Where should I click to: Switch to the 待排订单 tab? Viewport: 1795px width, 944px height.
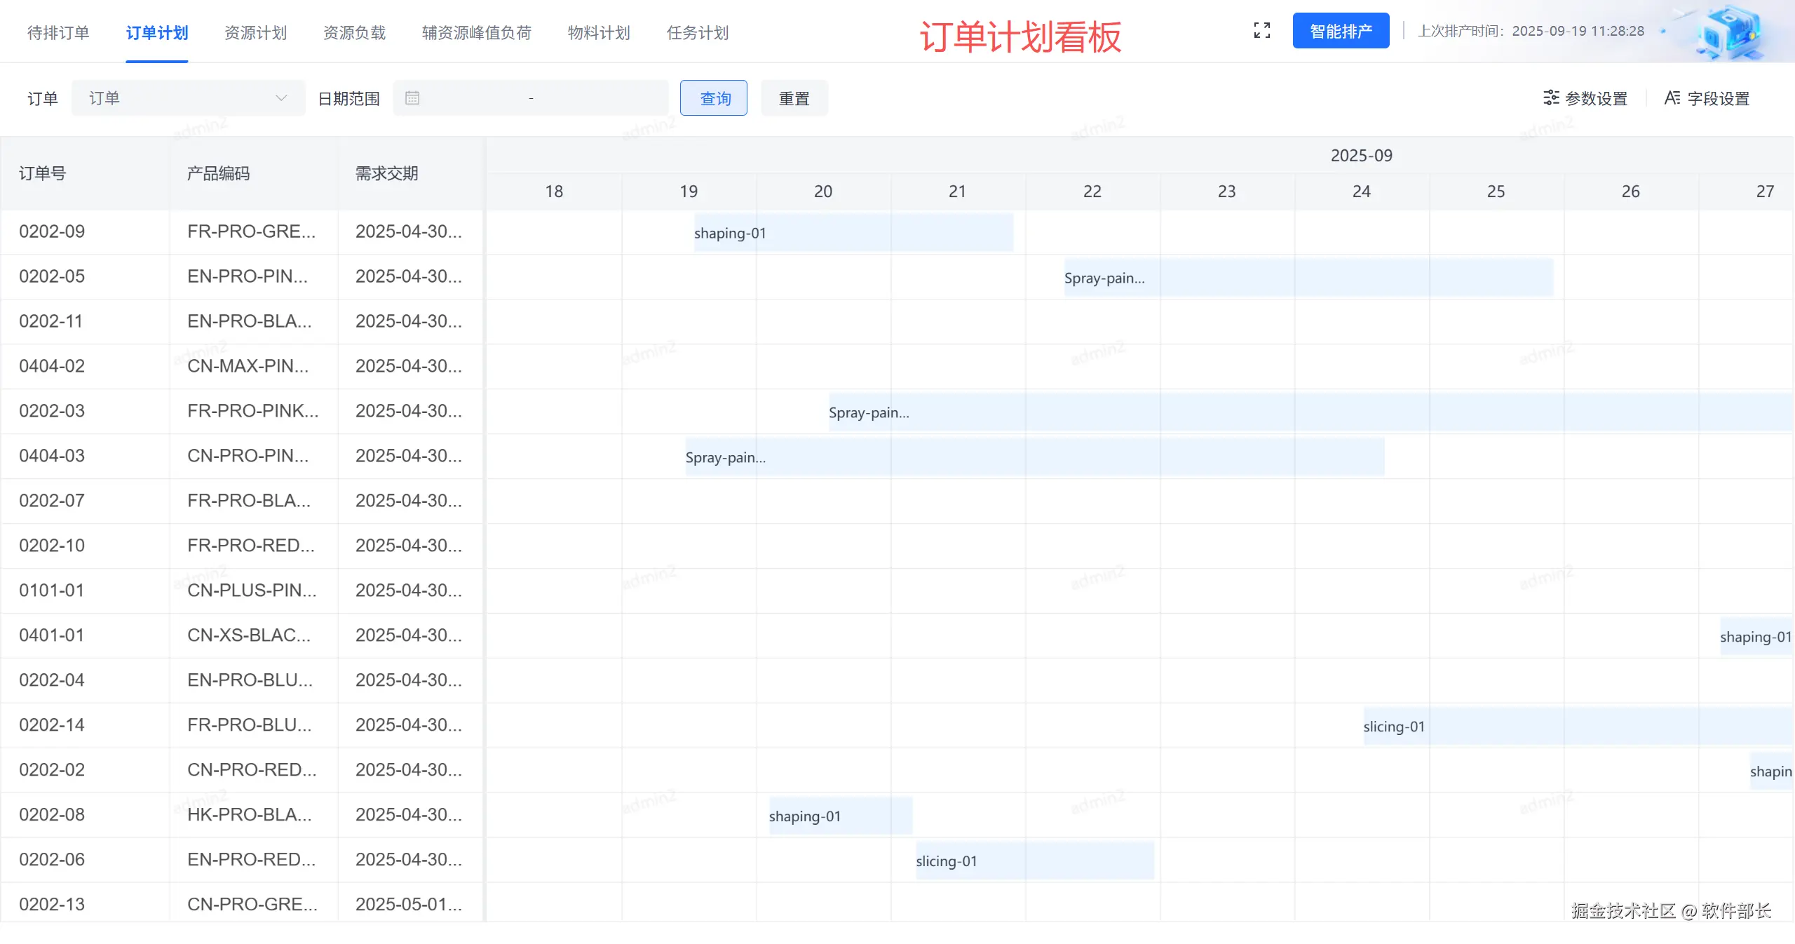click(58, 33)
